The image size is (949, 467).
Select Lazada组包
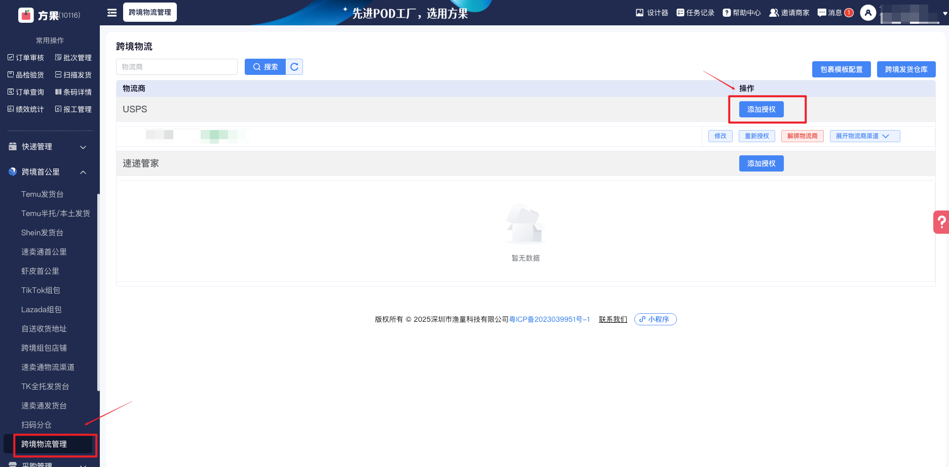click(x=42, y=310)
